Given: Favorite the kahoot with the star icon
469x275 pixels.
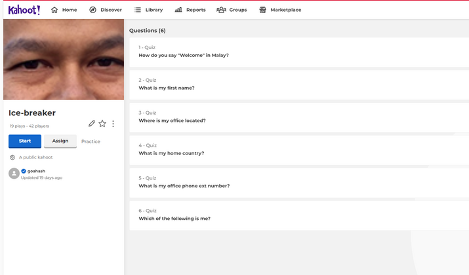Looking at the screenshot, I should click(x=102, y=124).
